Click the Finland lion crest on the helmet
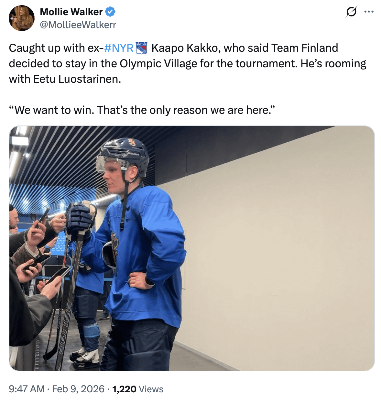Viewport: 381px width, 403px height. [x=132, y=142]
